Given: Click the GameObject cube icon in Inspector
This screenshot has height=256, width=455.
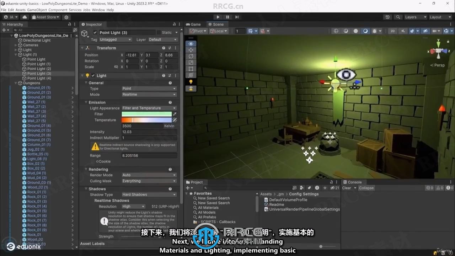Looking at the screenshot, I should point(85,33).
